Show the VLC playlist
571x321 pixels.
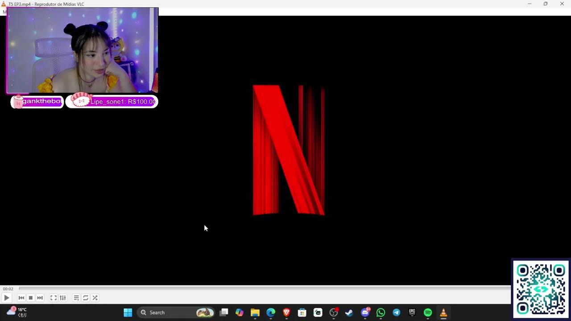pyautogui.click(x=76, y=298)
